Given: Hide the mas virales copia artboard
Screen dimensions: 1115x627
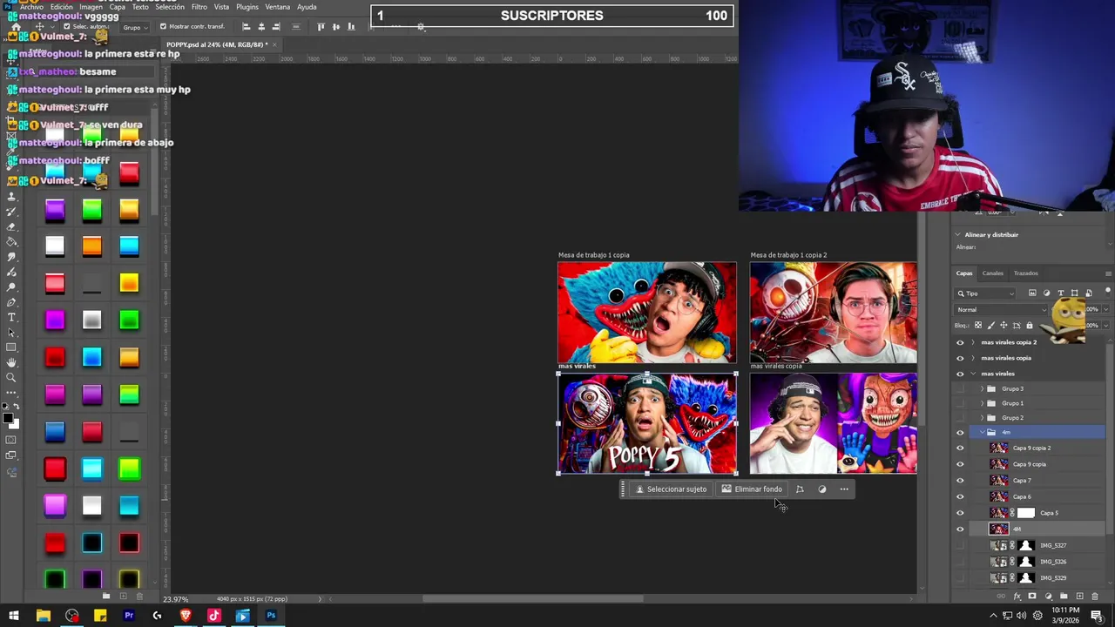Looking at the screenshot, I should pos(960,358).
